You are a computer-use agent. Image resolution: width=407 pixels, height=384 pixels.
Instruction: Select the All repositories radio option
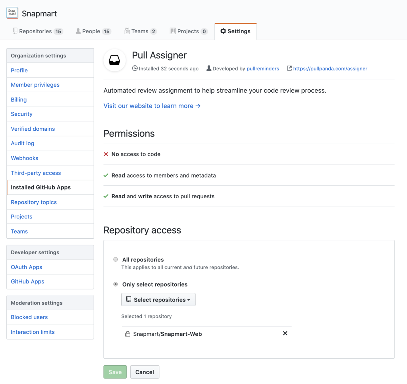coord(116,259)
